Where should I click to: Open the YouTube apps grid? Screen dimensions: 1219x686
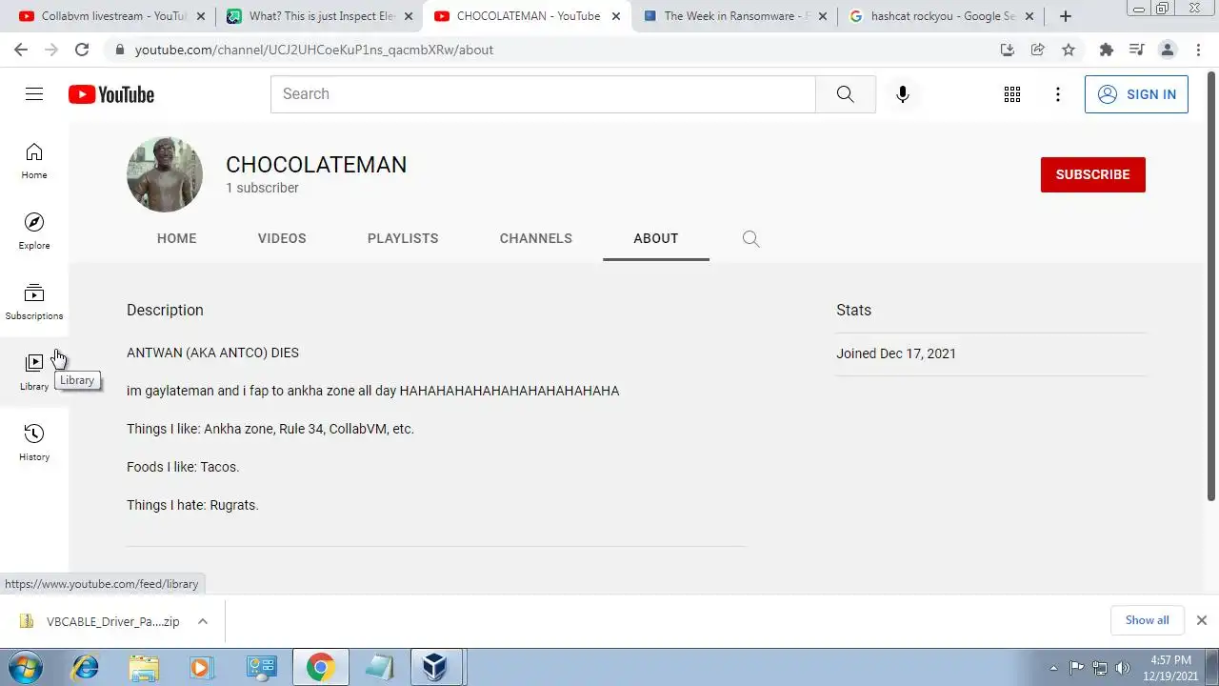tap(1012, 94)
